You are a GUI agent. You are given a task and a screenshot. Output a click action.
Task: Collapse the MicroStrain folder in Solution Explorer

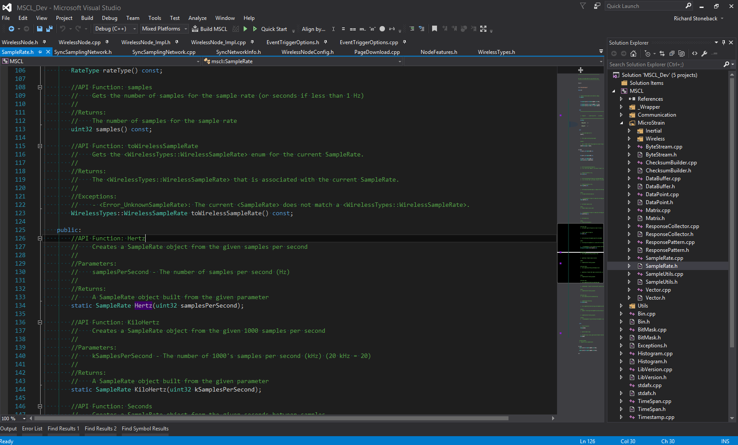point(621,123)
